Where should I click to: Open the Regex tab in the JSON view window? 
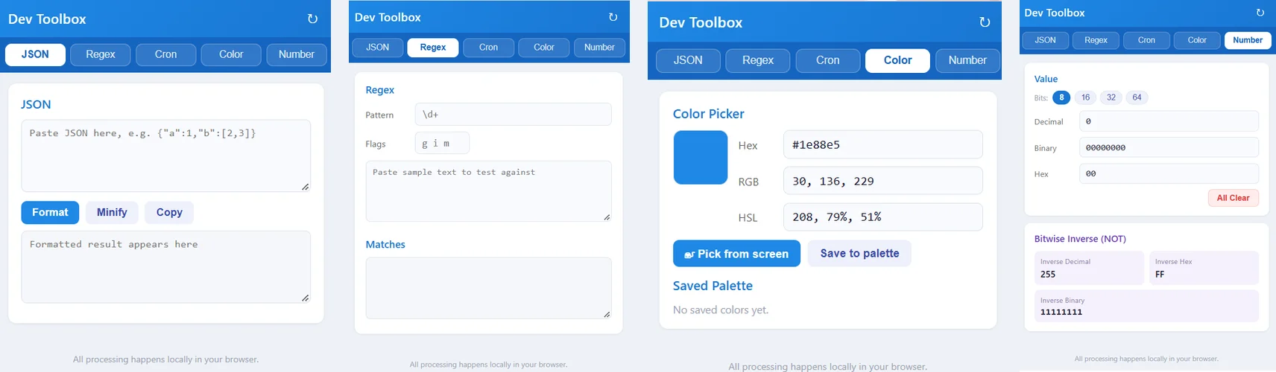click(x=101, y=54)
